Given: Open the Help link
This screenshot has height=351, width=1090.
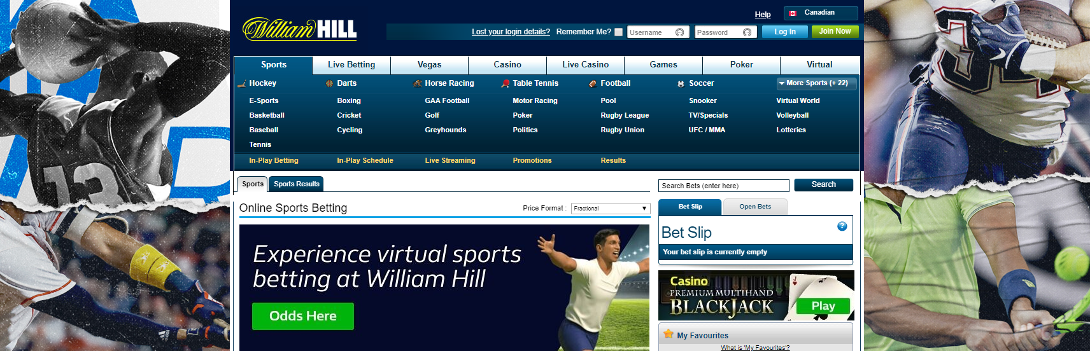Looking at the screenshot, I should click(x=763, y=15).
